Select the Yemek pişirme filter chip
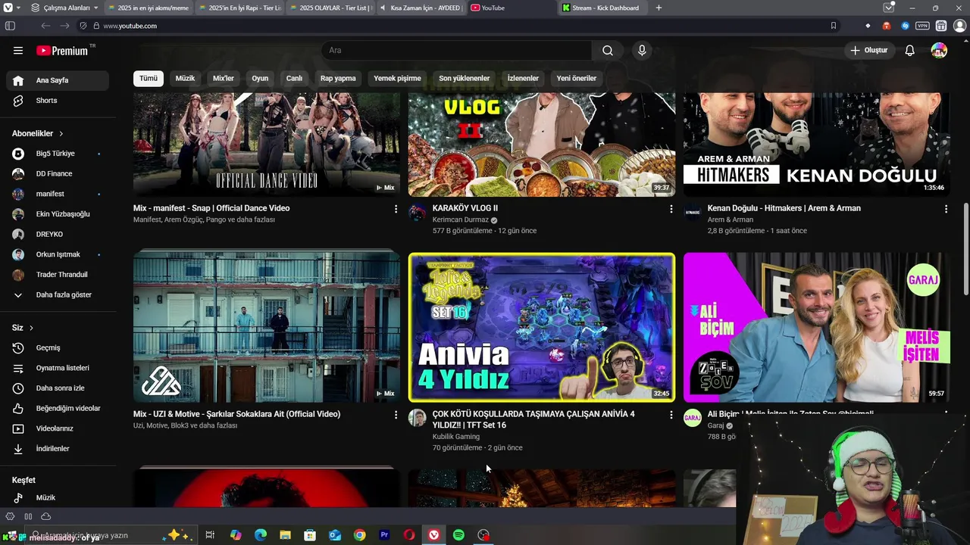The image size is (970, 545). pyautogui.click(x=397, y=78)
